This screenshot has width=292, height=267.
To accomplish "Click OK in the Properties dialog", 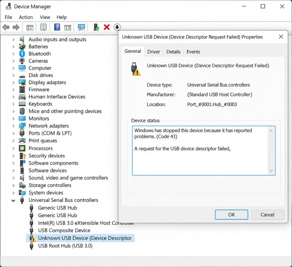I will (232, 215).
